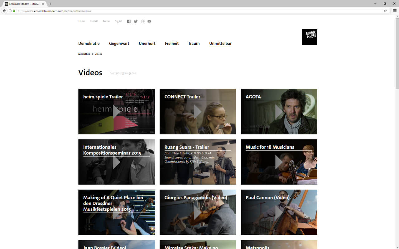The height and width of the screenshot is (249, 399).
Task: Play the CONNECT Trailer video
Action: coord(198,111)
